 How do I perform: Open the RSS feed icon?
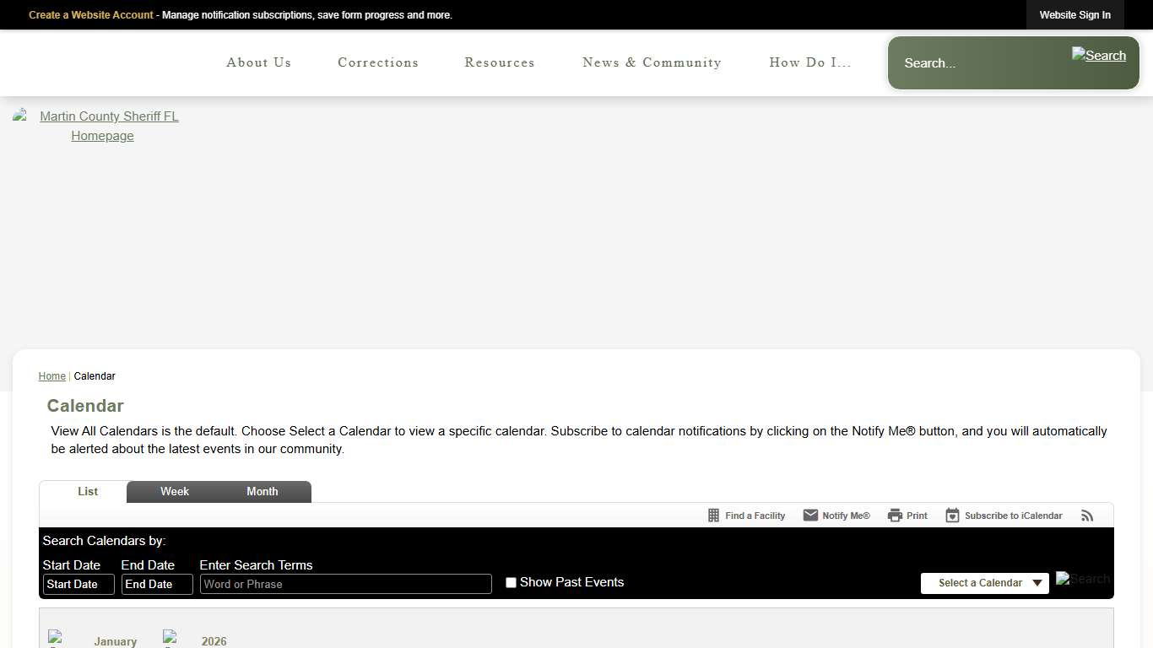pyautogui.click(x=1087, y=516)
